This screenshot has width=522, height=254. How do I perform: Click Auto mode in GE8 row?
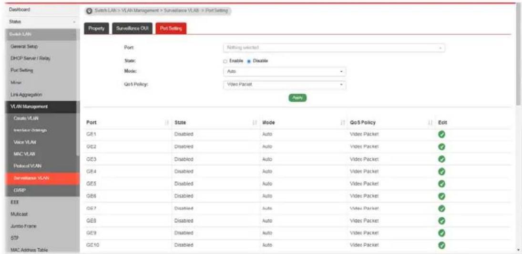(267, 221)
